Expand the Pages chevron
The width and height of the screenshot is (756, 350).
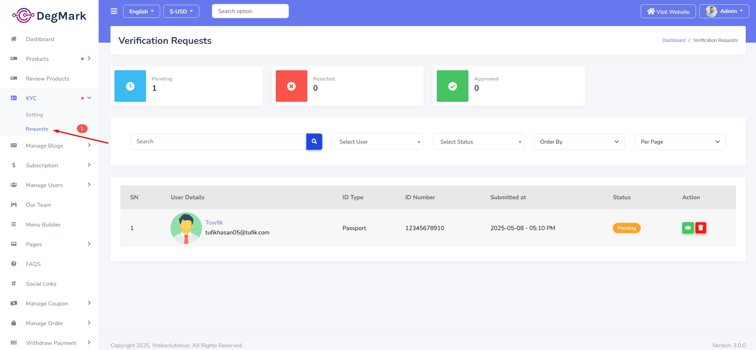[89, 244]
